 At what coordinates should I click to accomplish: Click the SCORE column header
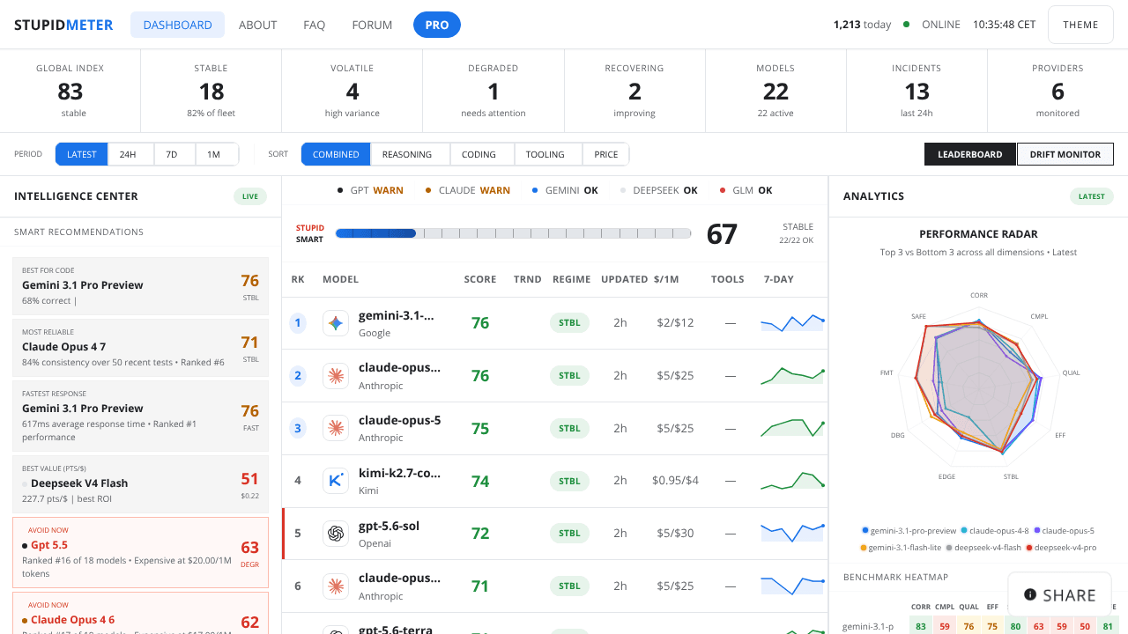tap(480, 279)
